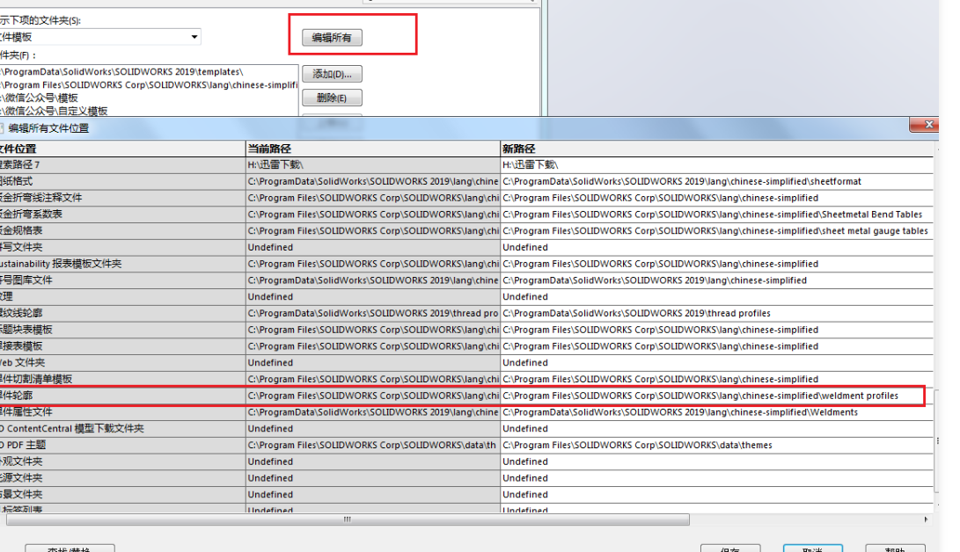Click the Undefined new path in Web 文件夹 row
Image resolution: width=960 pixels, height=552 pixels.
(x=716, y=363)
